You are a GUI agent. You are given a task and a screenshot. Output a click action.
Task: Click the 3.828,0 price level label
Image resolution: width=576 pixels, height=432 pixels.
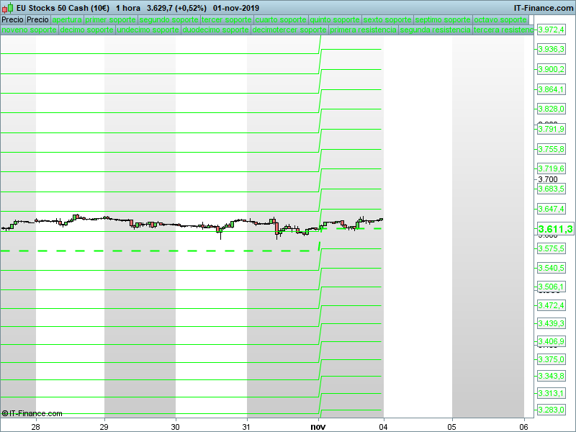(x=551, y=109)
